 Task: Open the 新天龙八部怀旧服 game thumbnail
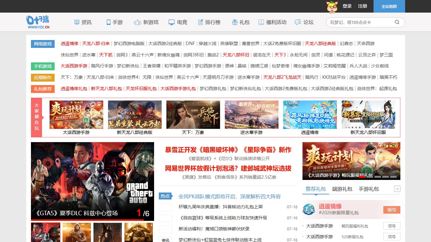tap(368, 115)
